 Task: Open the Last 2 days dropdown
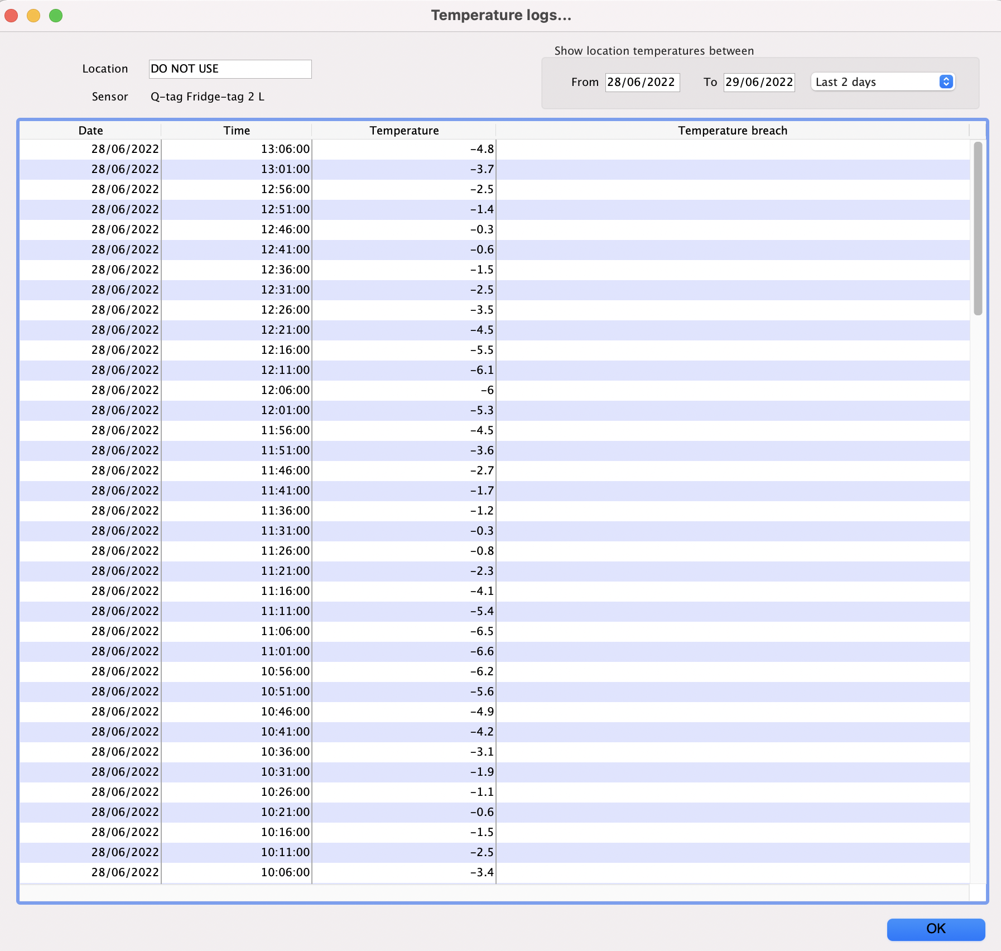pyautogui.click(x=883, y=82)
